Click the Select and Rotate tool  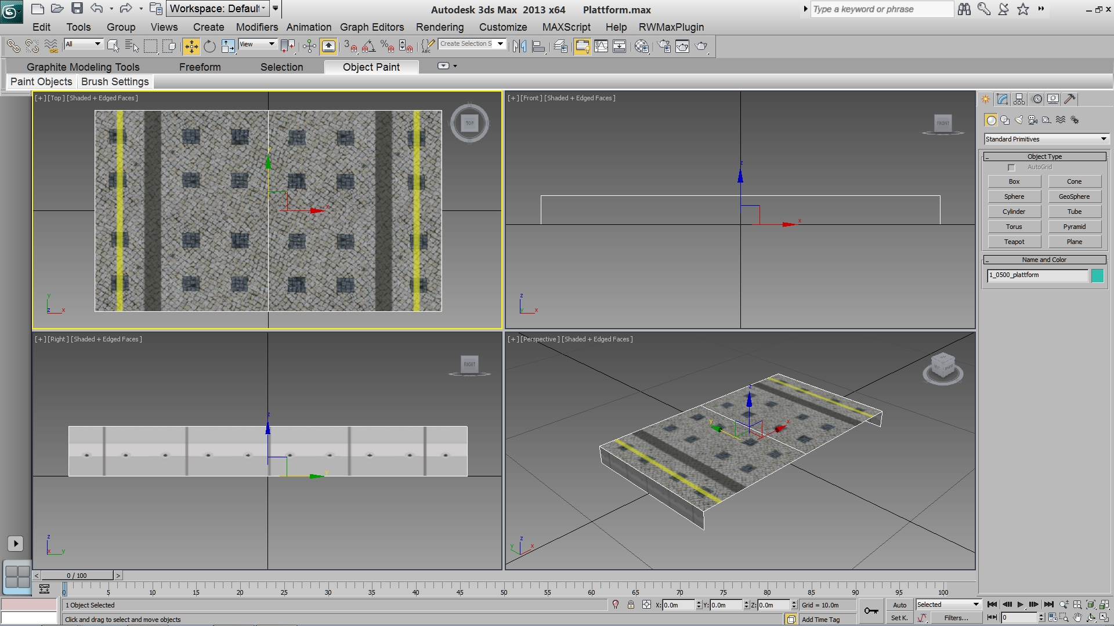tap(209, 46)
